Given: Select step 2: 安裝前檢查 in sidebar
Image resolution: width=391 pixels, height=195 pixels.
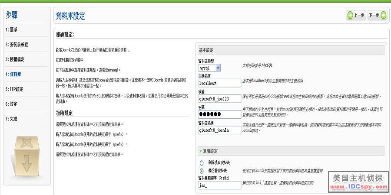Looking at the screenshot, I should coord(17,45).
